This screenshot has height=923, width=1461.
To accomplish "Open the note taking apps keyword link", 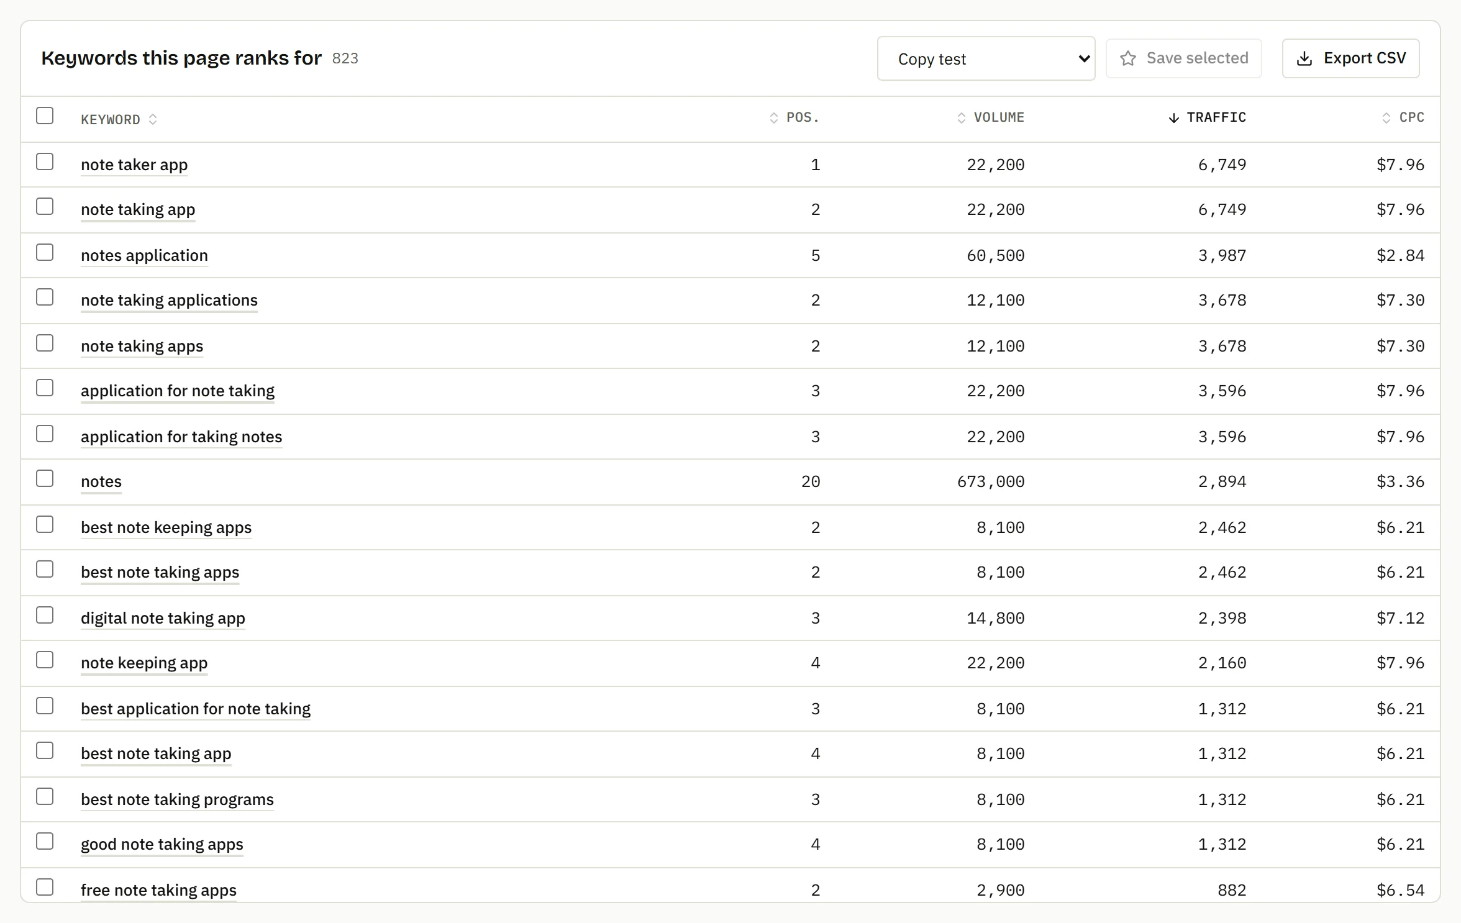I will click(x=142, y=347).
